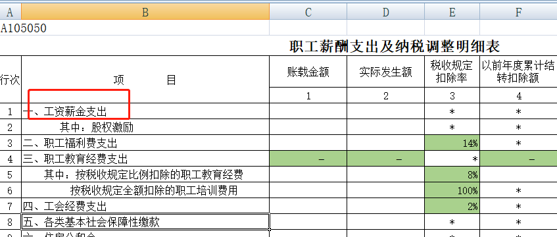Select the 四、工会经费支出 cell
Image resolution: width=557 pixels, height=237 pixels.
pos(145,205)
